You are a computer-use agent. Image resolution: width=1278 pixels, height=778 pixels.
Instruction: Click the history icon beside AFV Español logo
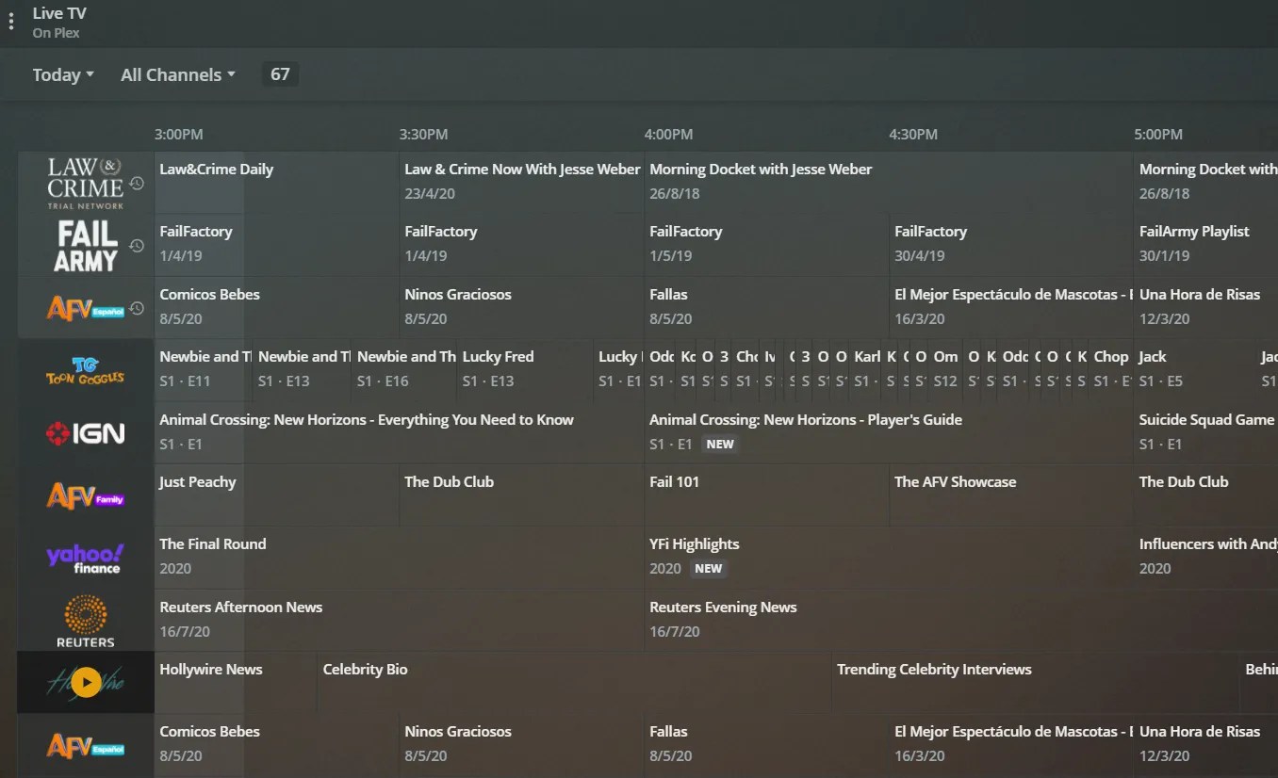[137, 308]
